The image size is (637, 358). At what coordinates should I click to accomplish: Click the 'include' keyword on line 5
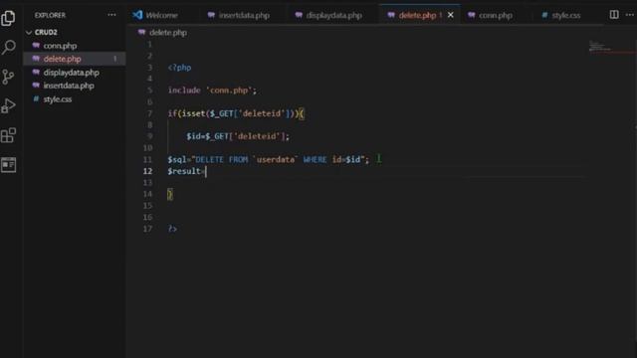(x=184, y=90)
